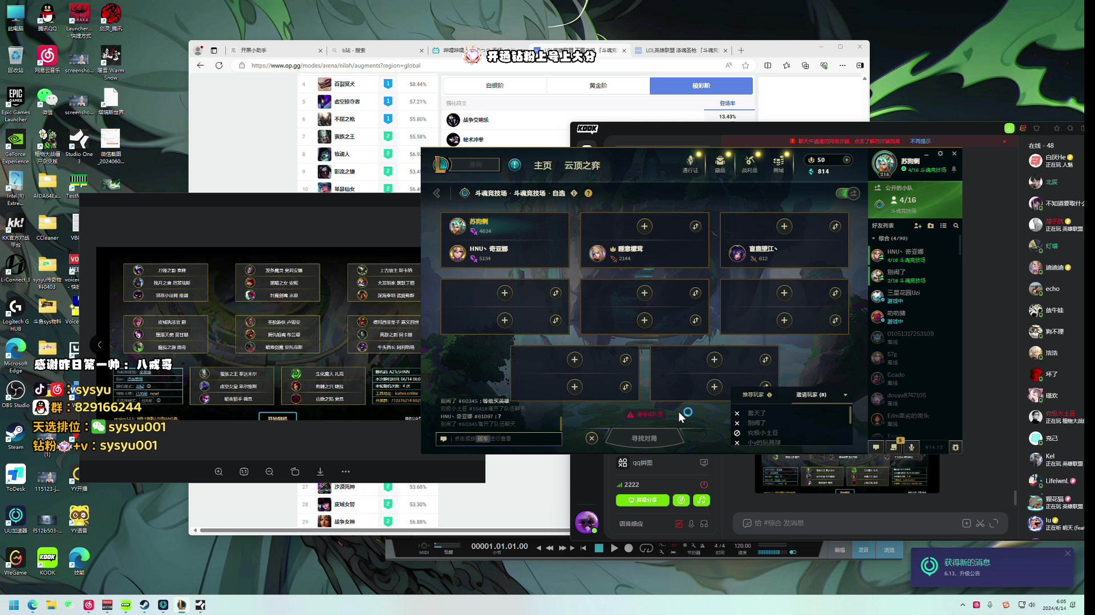Select the 黄金阶 tab on op.gg page
The image size is (1095, 615).
click(598, 85)
